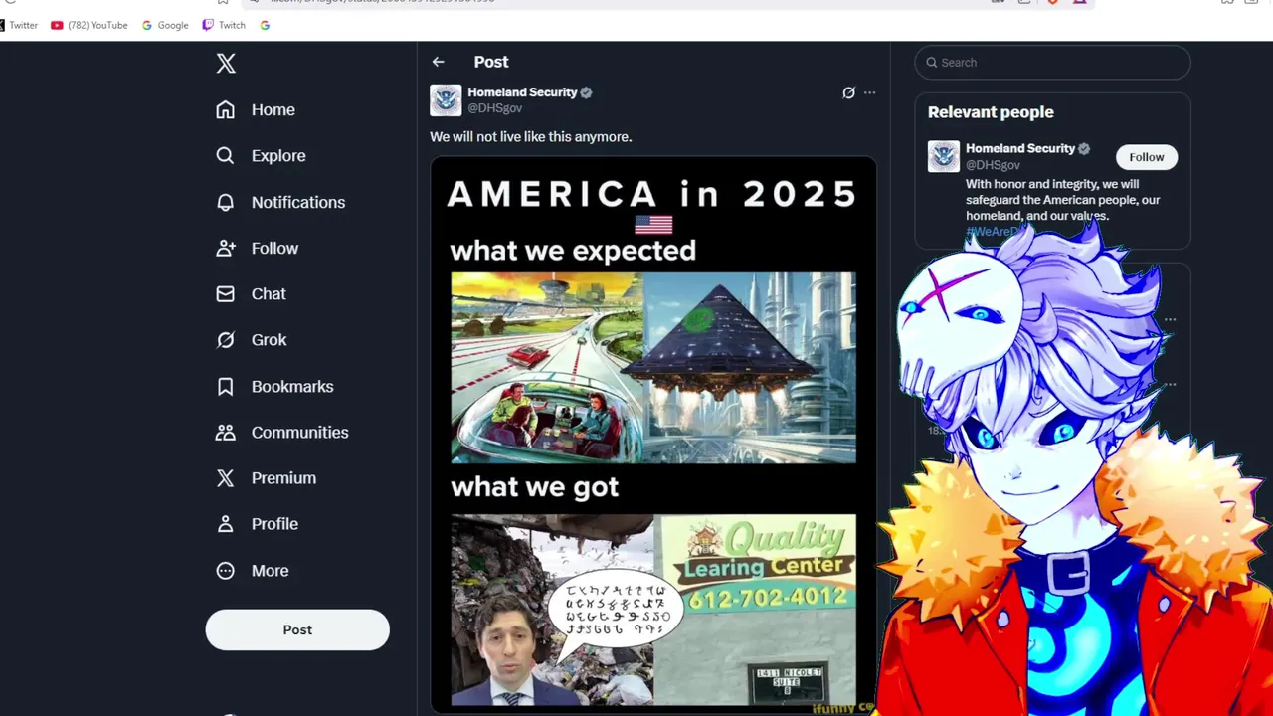Open the Google bookmark
This screenshot has width=1273, height=716.
[165, 25]
